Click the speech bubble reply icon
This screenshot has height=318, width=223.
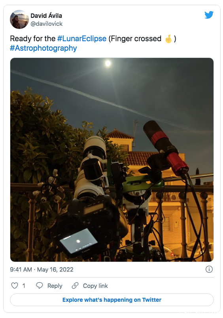(x=40, y=285)
